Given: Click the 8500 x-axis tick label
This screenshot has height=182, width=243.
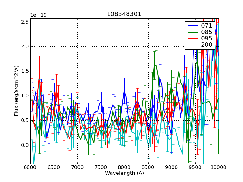Looking at the screenshot, I should [148, 168].
